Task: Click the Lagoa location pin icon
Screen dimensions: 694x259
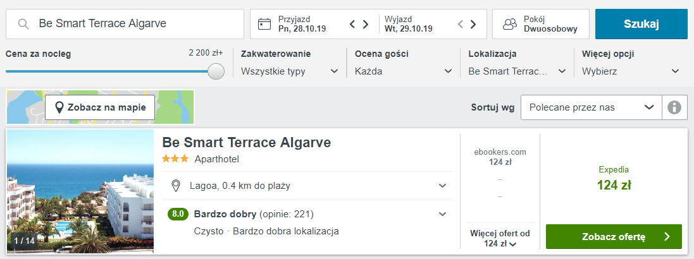Action: click(x=176, y=186)
